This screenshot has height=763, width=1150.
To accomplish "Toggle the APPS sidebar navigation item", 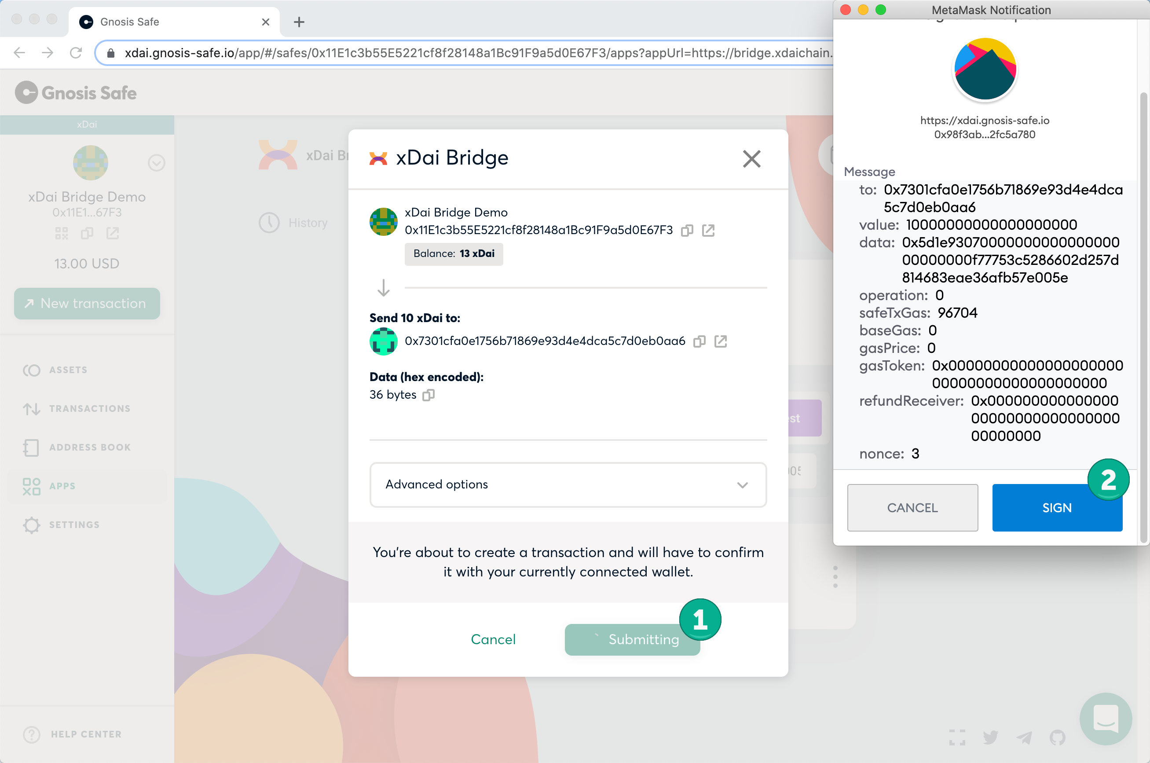I will (x=61, y=486).
